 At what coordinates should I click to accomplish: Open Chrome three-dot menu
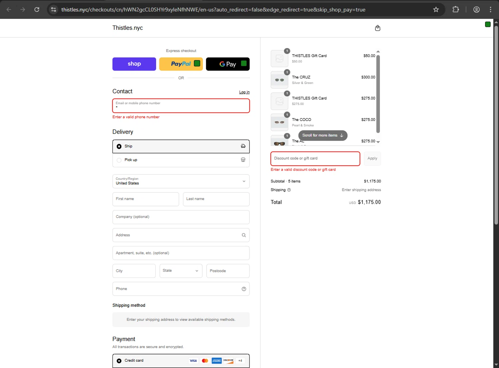(490, 10)
